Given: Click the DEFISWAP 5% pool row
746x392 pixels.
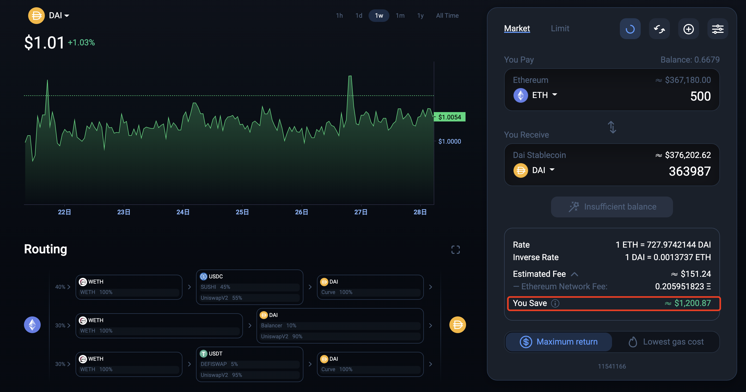Looking at the screenshot, I should click(x=249, y=364).
